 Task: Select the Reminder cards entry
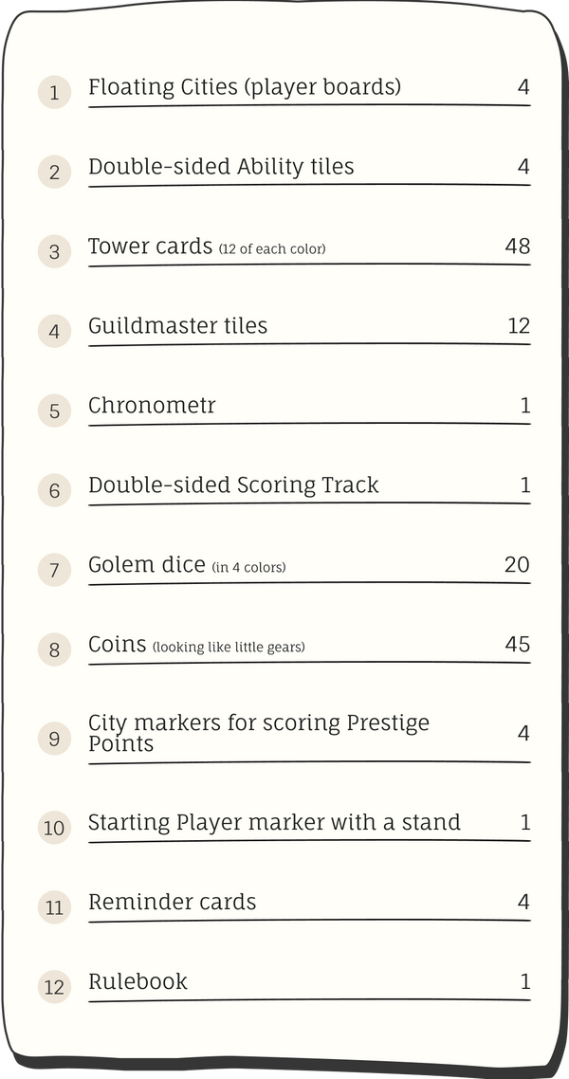coord(172,902)
